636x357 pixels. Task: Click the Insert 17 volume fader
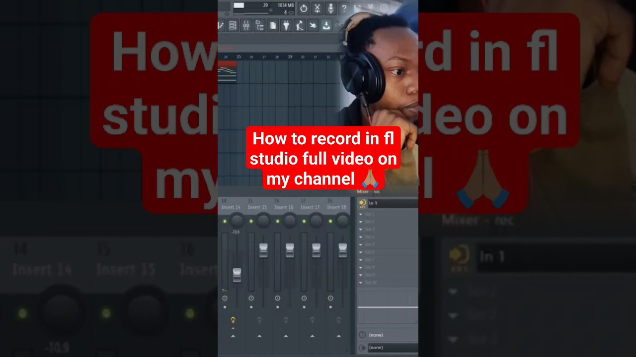[316, 250]
